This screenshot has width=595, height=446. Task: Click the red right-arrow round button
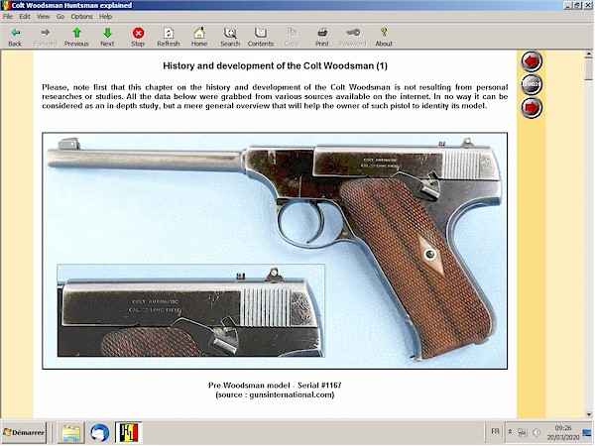click(x=532, y=107)
